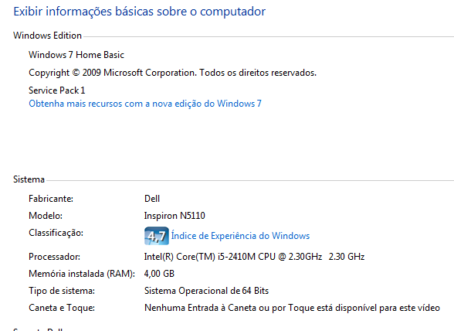Click the Service Pack 1 text
Screen dimensions: 454x331
(57, 90)
